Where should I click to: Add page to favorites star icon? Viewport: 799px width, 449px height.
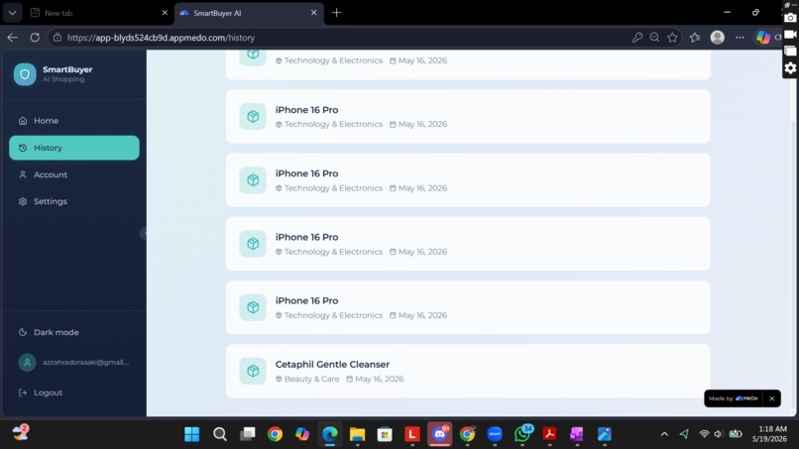[x=673, y=38]
